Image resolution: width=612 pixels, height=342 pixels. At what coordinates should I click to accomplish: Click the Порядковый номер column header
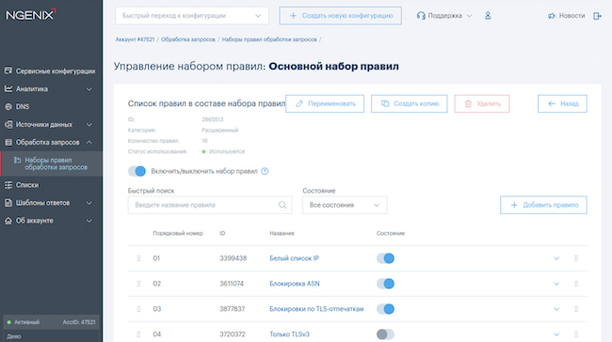178,233
